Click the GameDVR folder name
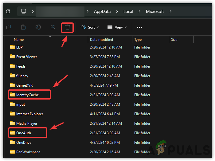This screenshot has width=215, height=161. [24, 85]
